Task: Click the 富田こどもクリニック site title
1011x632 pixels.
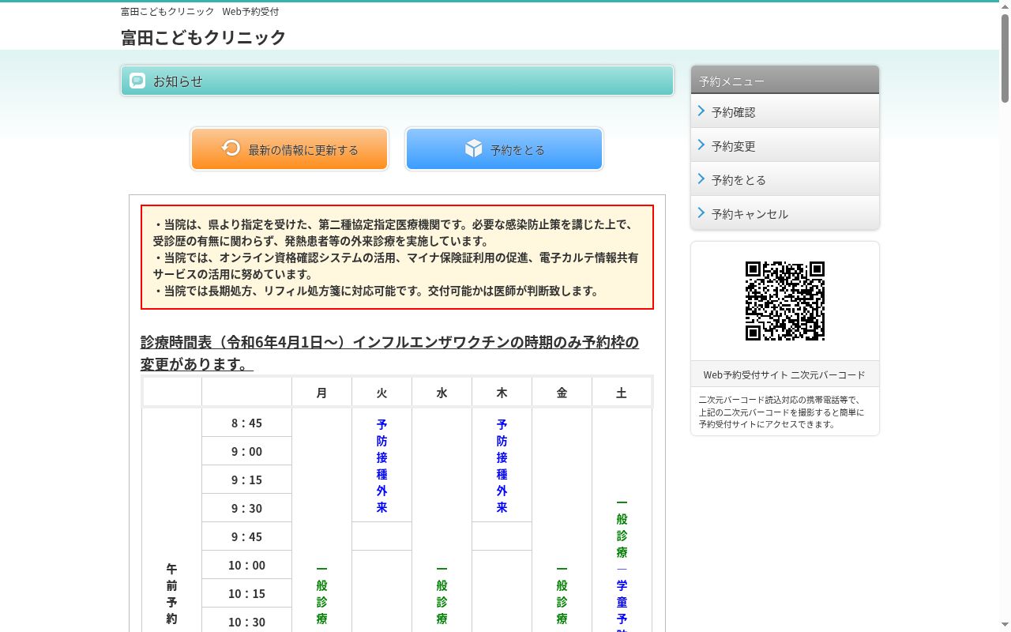Action: pos(203,37)
